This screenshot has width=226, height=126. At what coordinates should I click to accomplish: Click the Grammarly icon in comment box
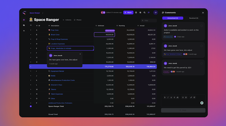[x=202, y=103]
